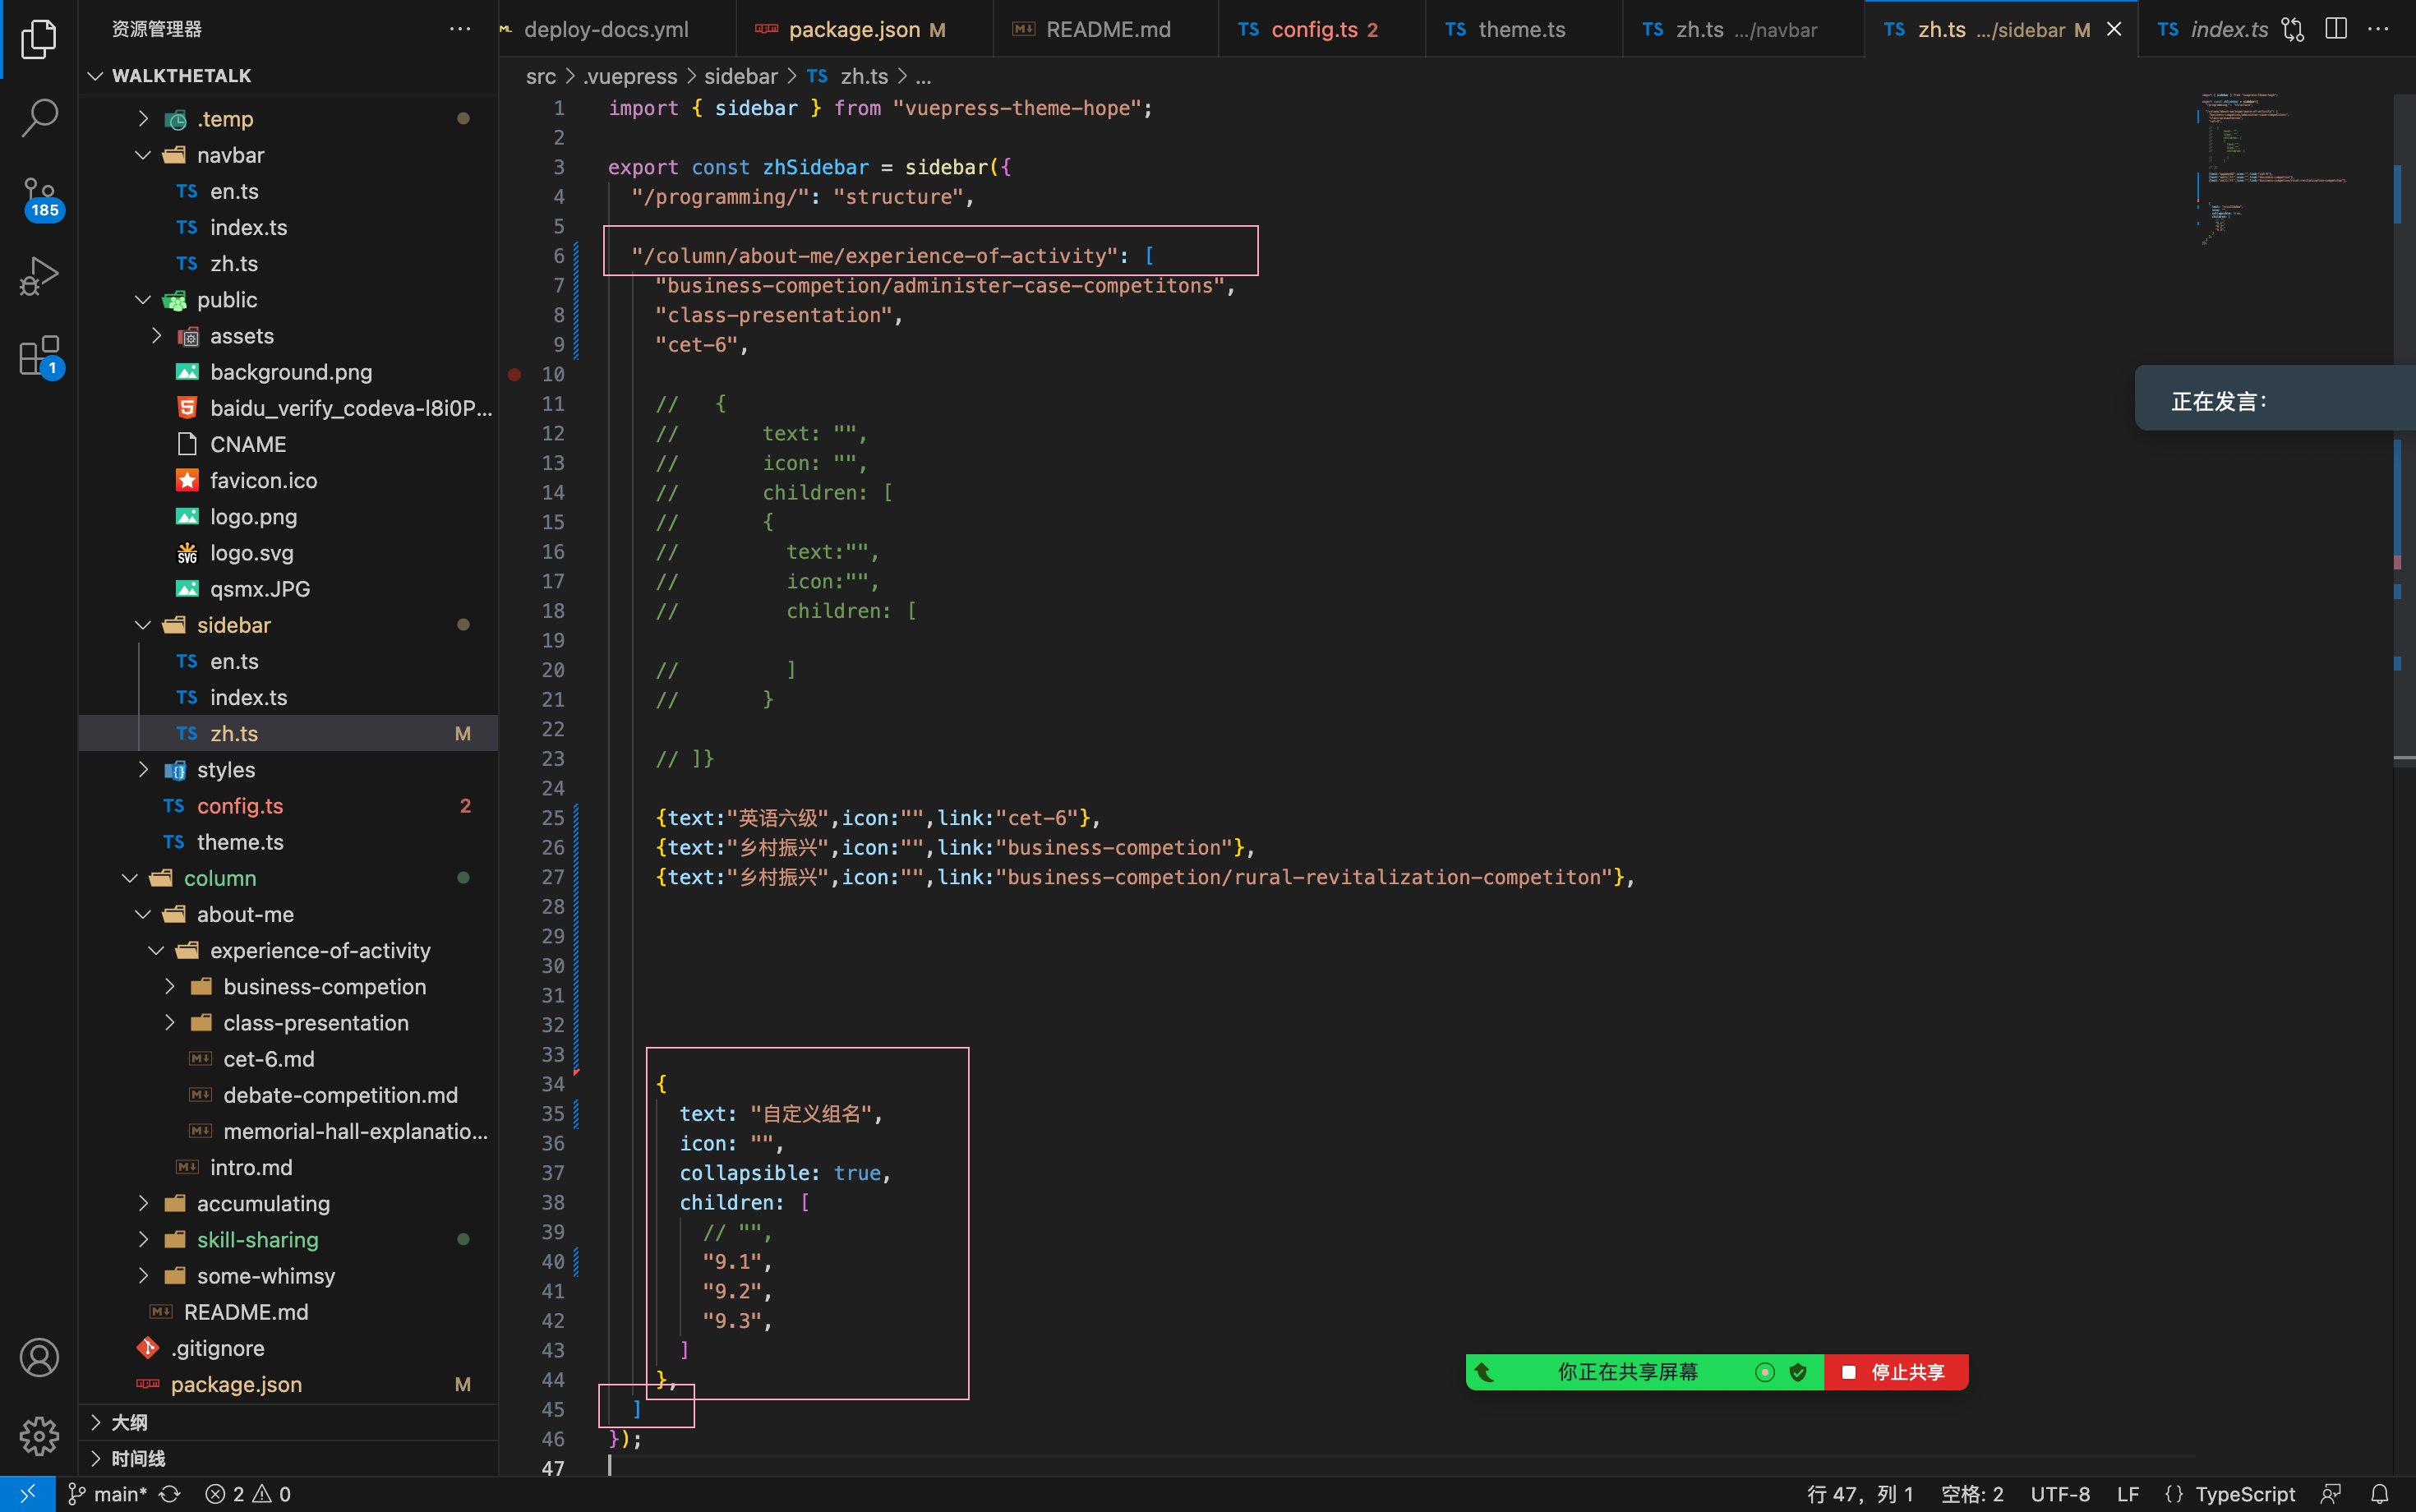Open compare changes icon in editor toolbar
The height and width of the screenshot is (1512, 2416).
click(2293, 29)
